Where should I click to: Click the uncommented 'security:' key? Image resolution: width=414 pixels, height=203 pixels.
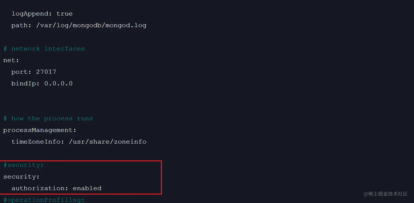click(x=21, y=177)
